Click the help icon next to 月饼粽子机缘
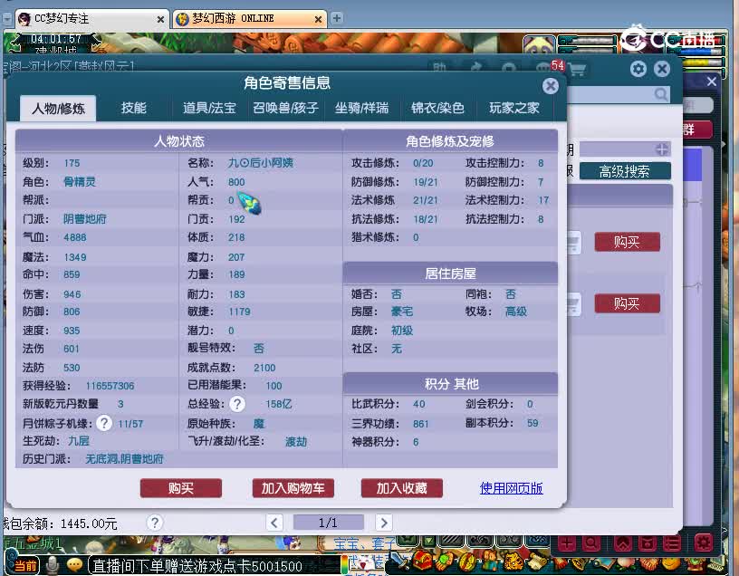 point(104,423)
